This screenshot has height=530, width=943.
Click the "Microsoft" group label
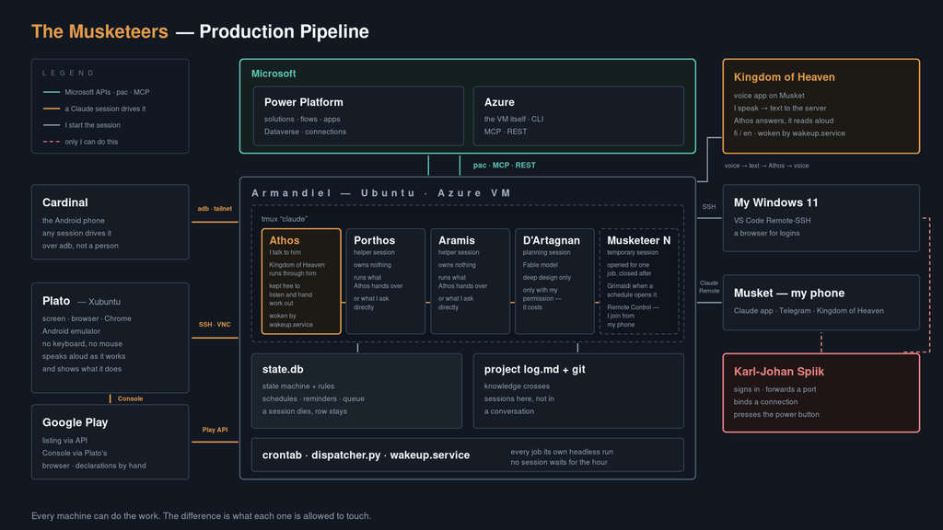[274, 74]
